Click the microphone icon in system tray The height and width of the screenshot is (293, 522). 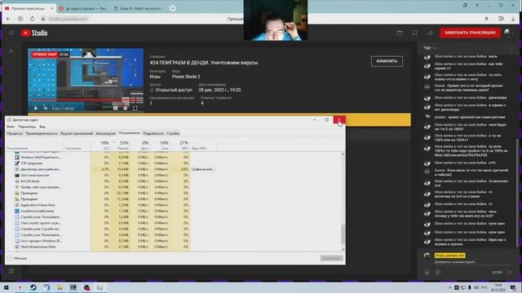470,287
